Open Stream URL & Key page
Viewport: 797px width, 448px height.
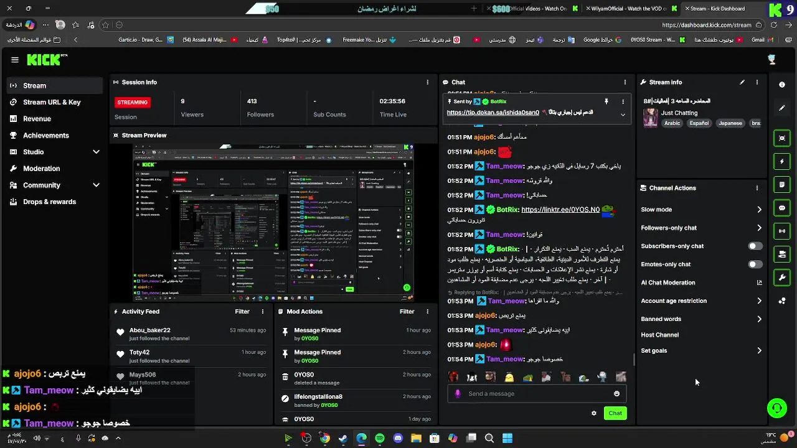click(55, 102)
